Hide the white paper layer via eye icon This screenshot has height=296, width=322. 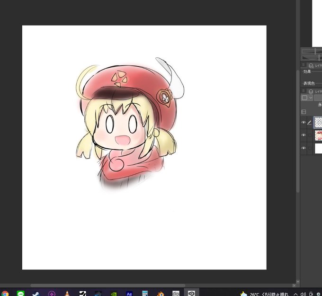coord(304,148)
